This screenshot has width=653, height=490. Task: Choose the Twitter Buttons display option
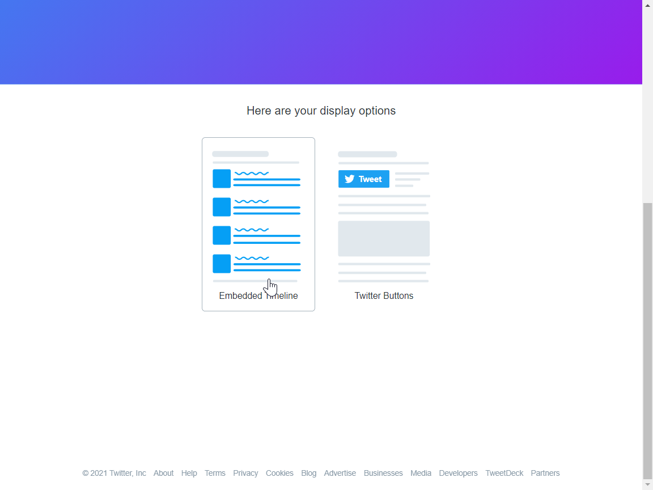(384, 224)
